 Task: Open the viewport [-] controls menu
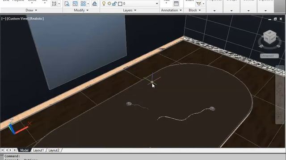coord(4,19)
